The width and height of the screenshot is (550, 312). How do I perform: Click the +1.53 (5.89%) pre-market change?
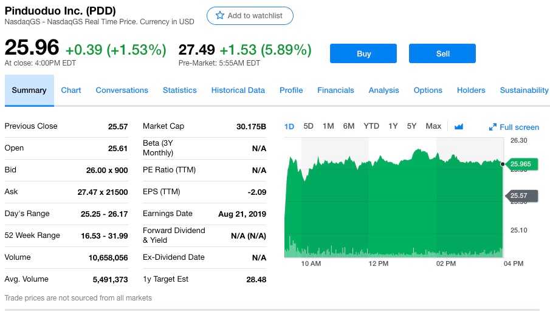[x=266, y=50]
